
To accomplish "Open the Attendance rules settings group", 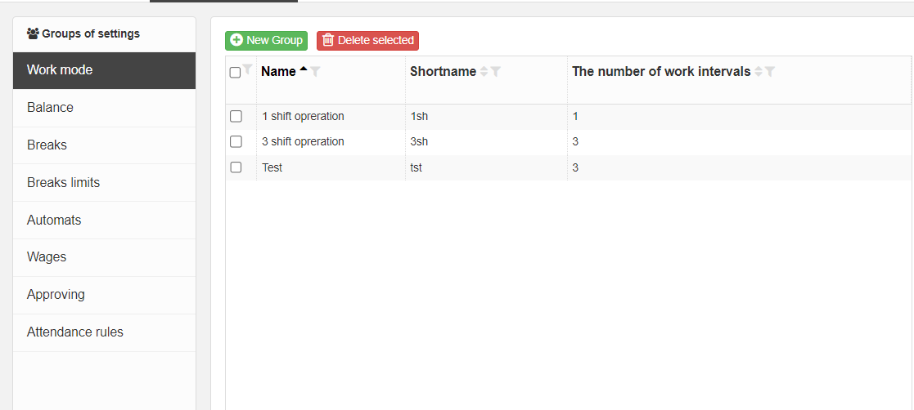I will point(105,332).
